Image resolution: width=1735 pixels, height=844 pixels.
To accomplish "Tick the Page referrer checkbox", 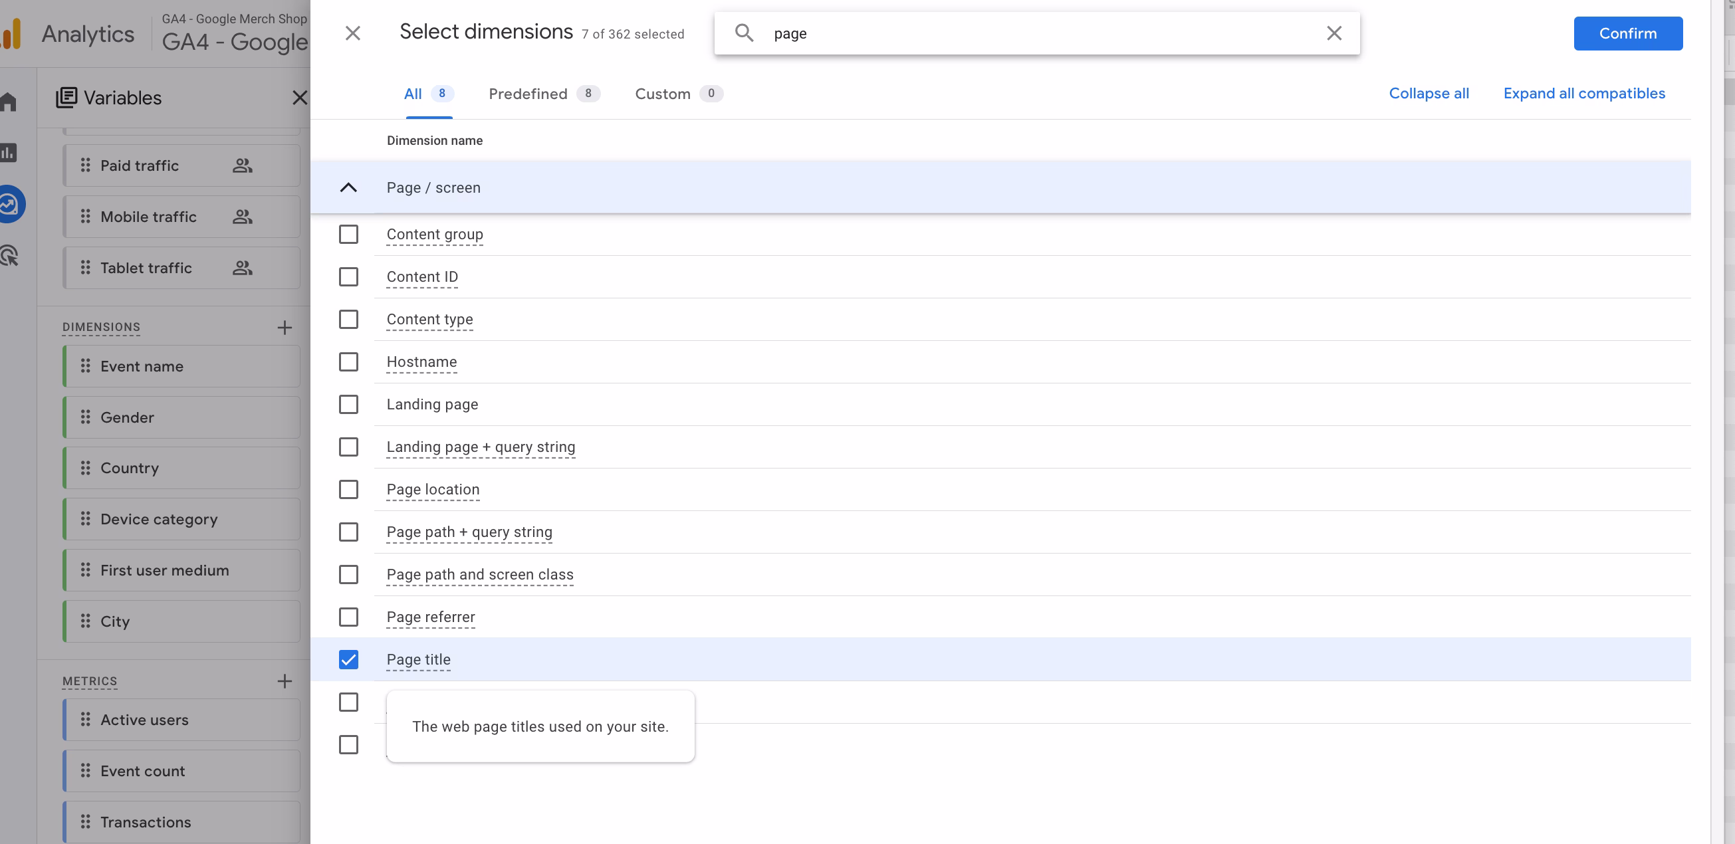I will click(348, 617).
